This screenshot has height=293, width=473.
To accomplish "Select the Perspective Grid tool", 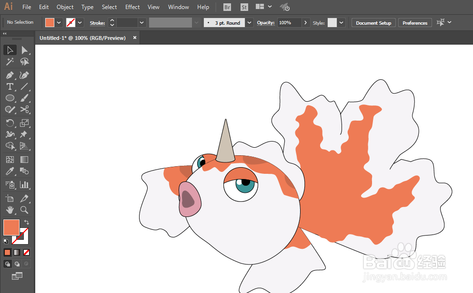I will (x=24, y=146).
